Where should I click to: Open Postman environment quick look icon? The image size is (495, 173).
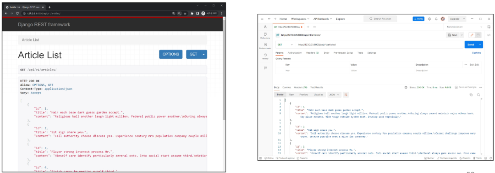(x=489, y=27)
